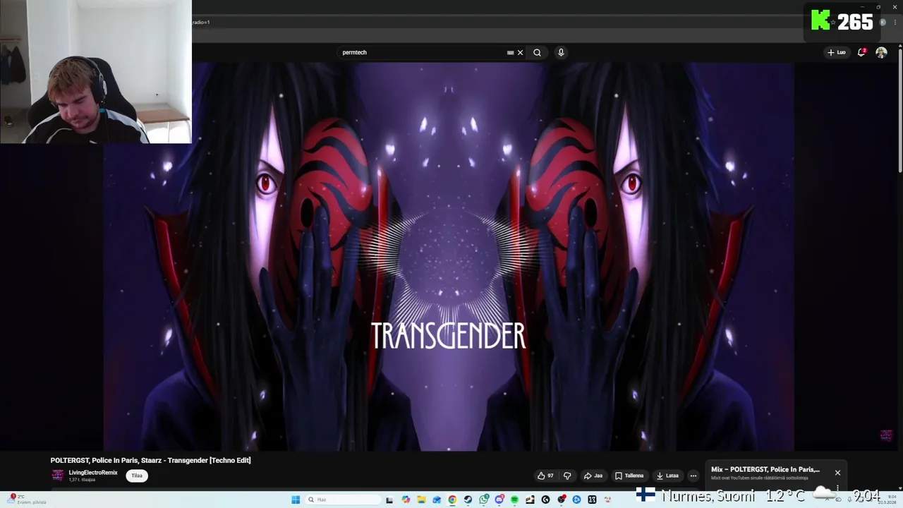Click the channel watermark in the video corner
The height and width of the screenshot is (508, 903).
886,435
